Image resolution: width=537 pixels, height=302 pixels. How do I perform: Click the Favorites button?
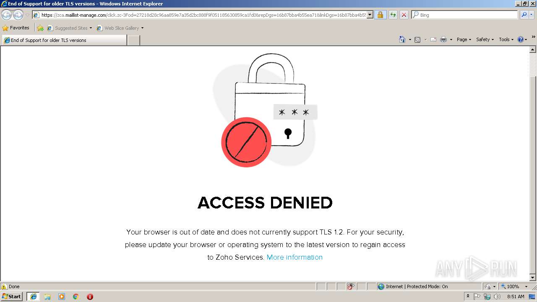[x=16, y=28]
